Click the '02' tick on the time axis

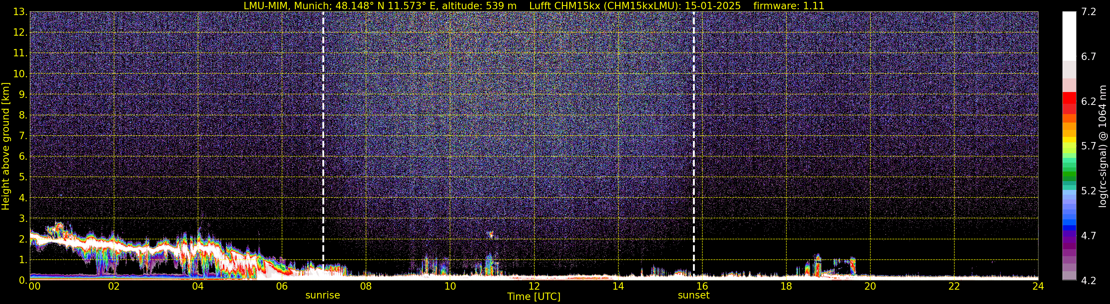113,286
